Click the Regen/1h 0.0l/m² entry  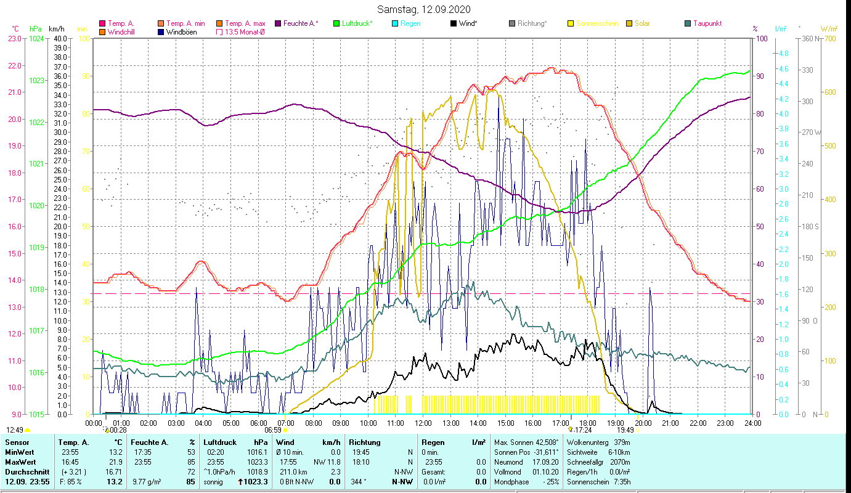598,472
